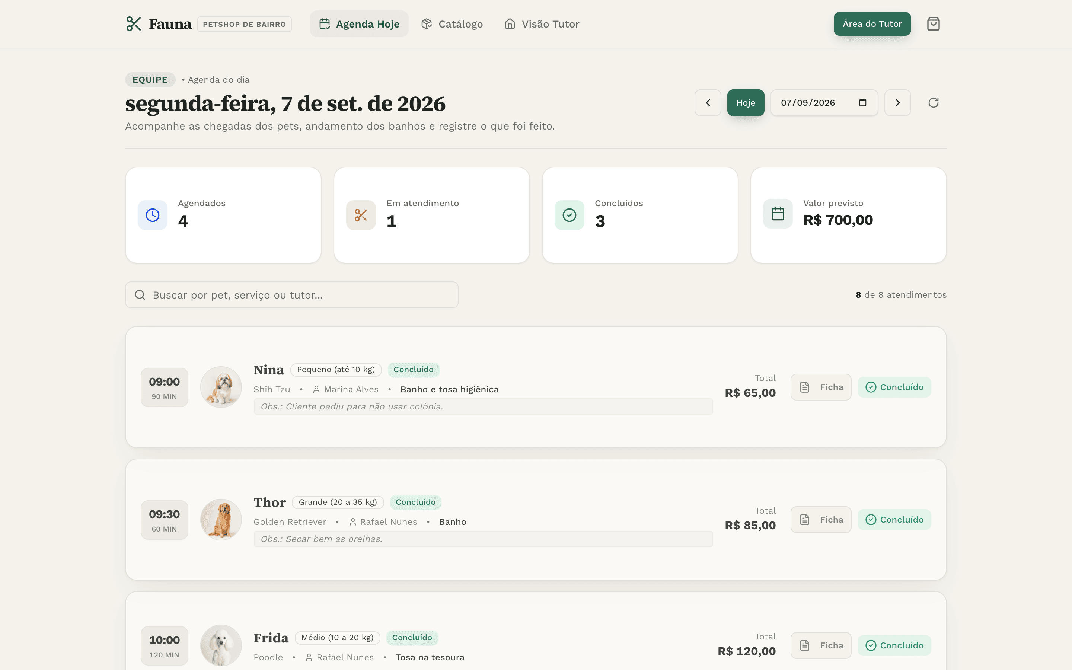Open the shopping bag cart icon
The width and height of the screenshot is (1072, 670).
(x=933, y=24)
